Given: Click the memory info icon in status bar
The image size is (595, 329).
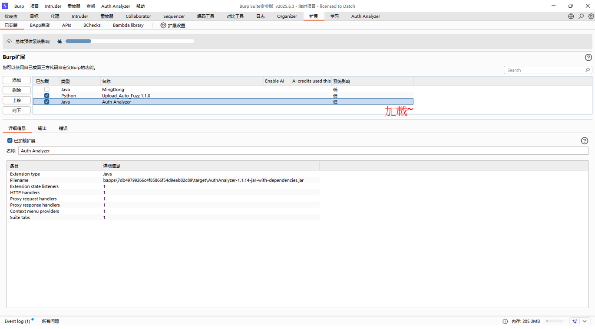Looking at the screenshot, I should coord(505,321).
